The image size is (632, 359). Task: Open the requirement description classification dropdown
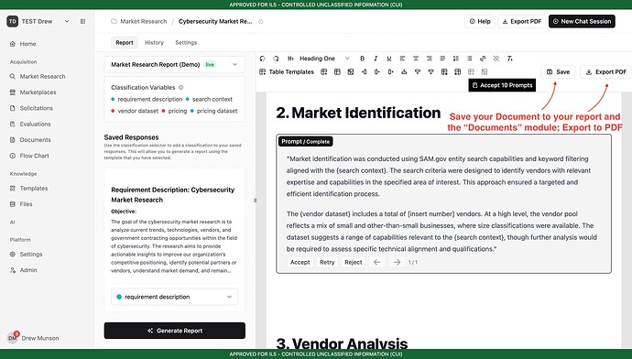pyautogui.click(x=175, y=297)
